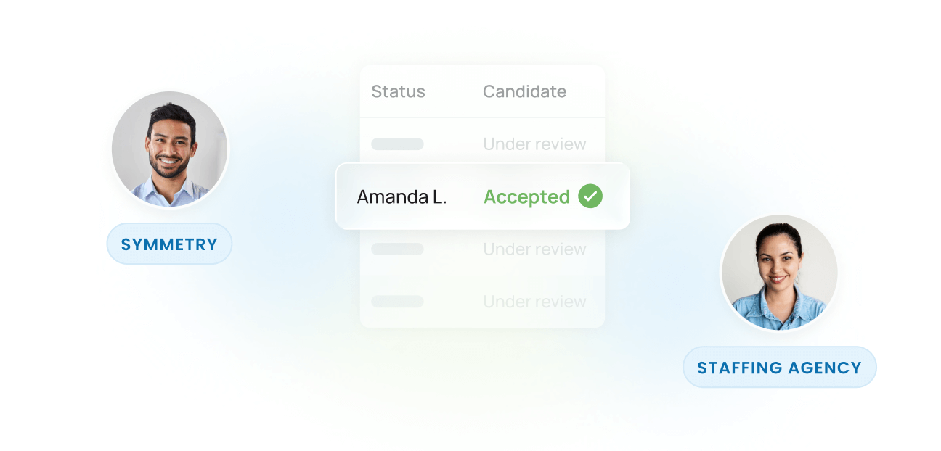The height and width of the screenshot is (451, 941).
Task: Click gray placeholder pill just below Amanda row
Action: point(397,249)
